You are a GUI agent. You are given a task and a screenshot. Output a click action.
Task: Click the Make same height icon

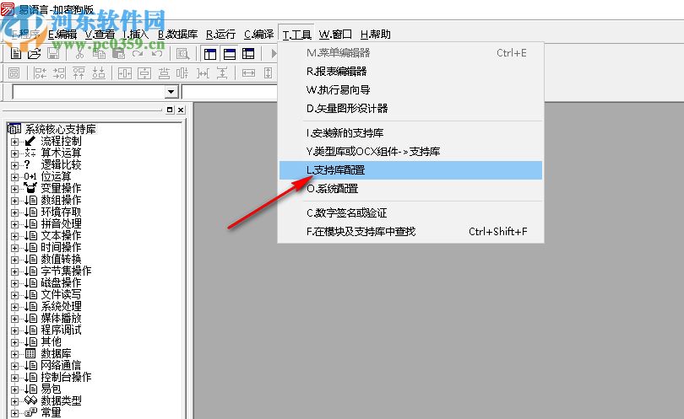click(x=269, y=73)
